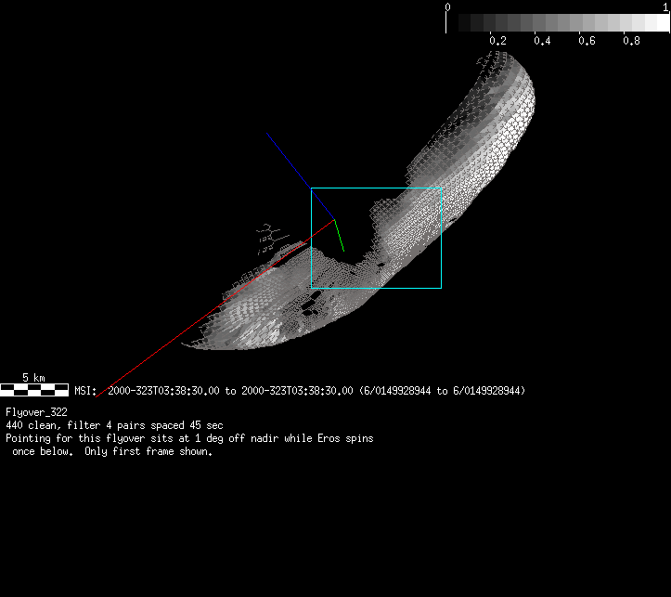The image size is (671, 597).
Task: Click the axis origin where lines meet
Action: [334, 219]
